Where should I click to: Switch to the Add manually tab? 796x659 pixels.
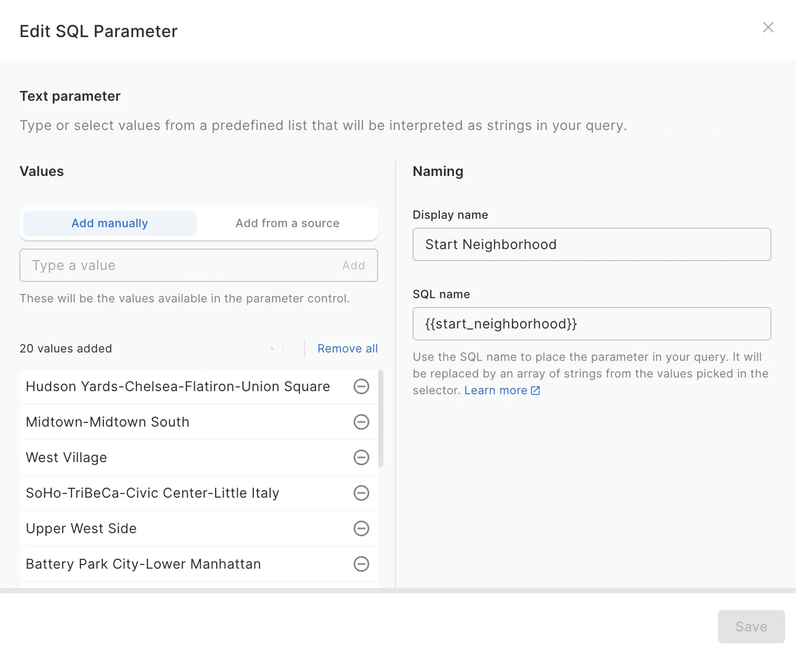[x=110, y=223]
